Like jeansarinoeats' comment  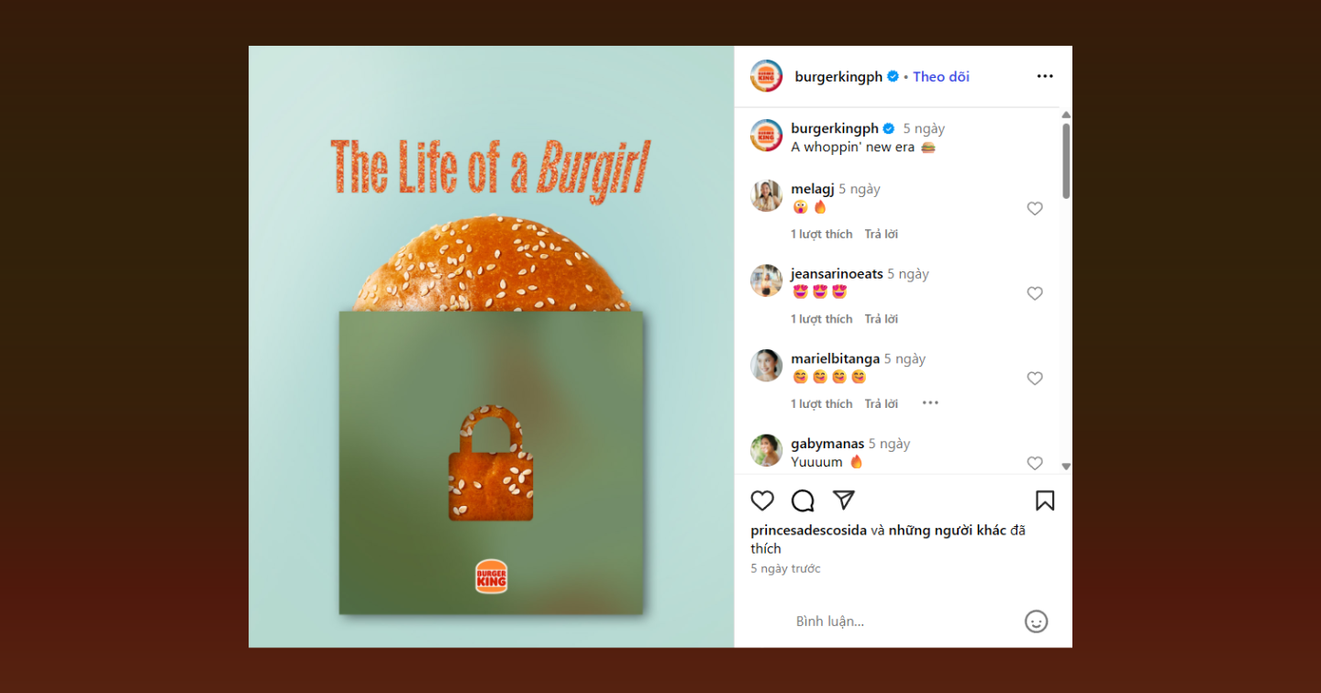click(x=1035, y=293)
